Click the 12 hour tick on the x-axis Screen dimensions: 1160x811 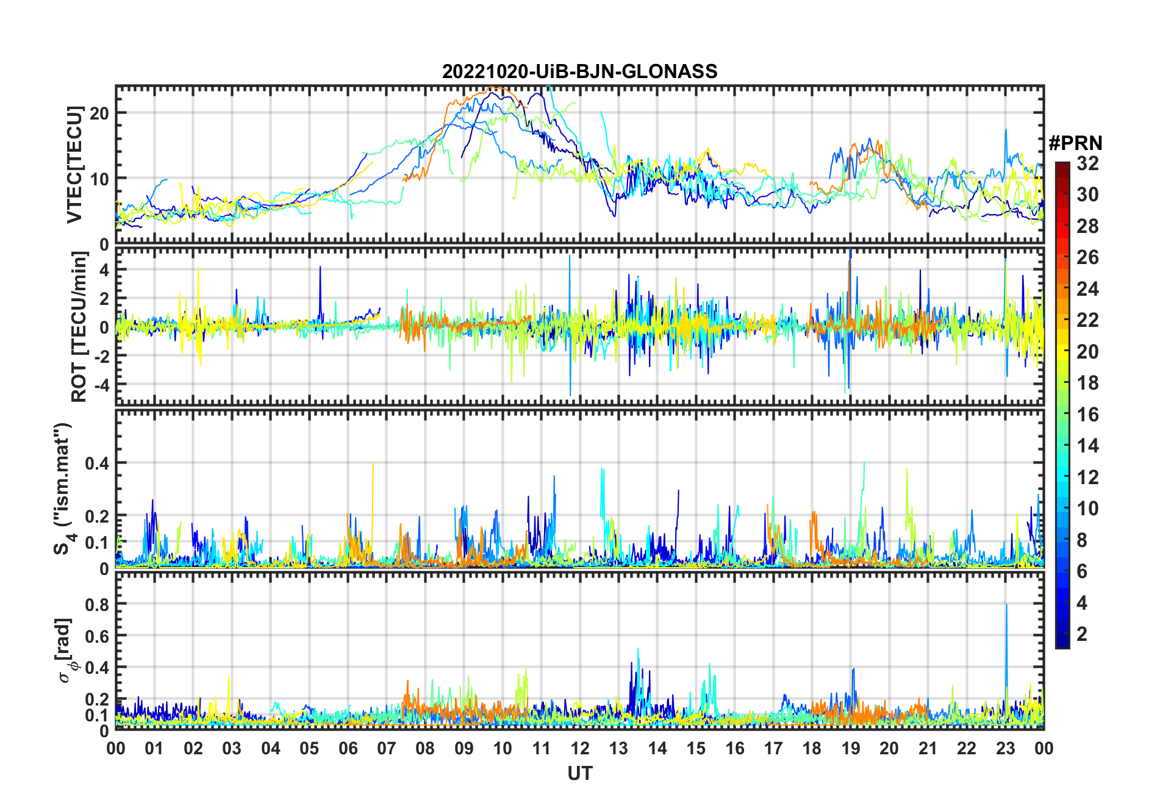[x=579, y=748]
